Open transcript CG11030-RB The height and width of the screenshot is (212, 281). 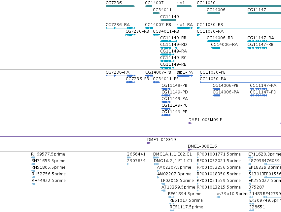pyautogui.click(x=239, y=28)
